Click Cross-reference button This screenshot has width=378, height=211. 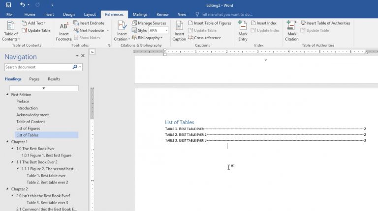[x=204, y=38]
